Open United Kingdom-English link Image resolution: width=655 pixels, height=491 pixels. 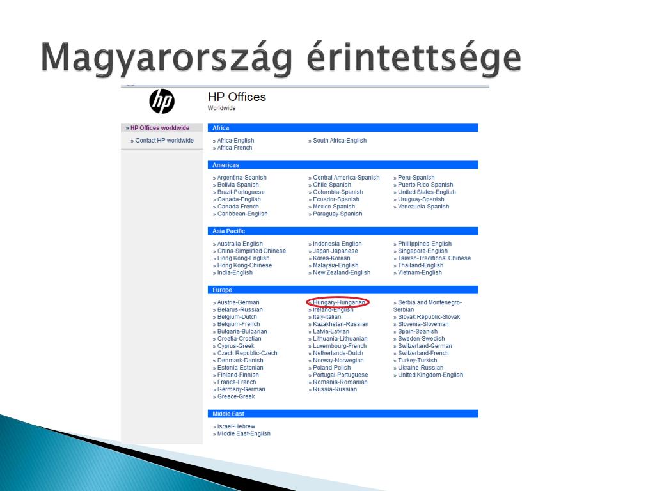(430, 375)
